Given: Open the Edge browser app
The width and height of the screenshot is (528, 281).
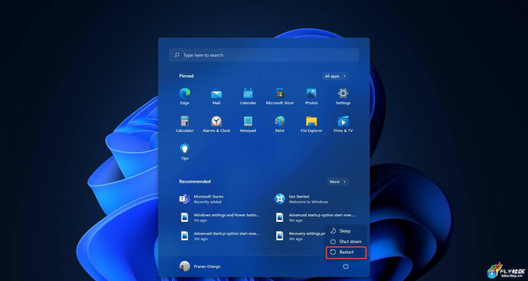Looking at the screenshot, I should [x=185, y=96].
